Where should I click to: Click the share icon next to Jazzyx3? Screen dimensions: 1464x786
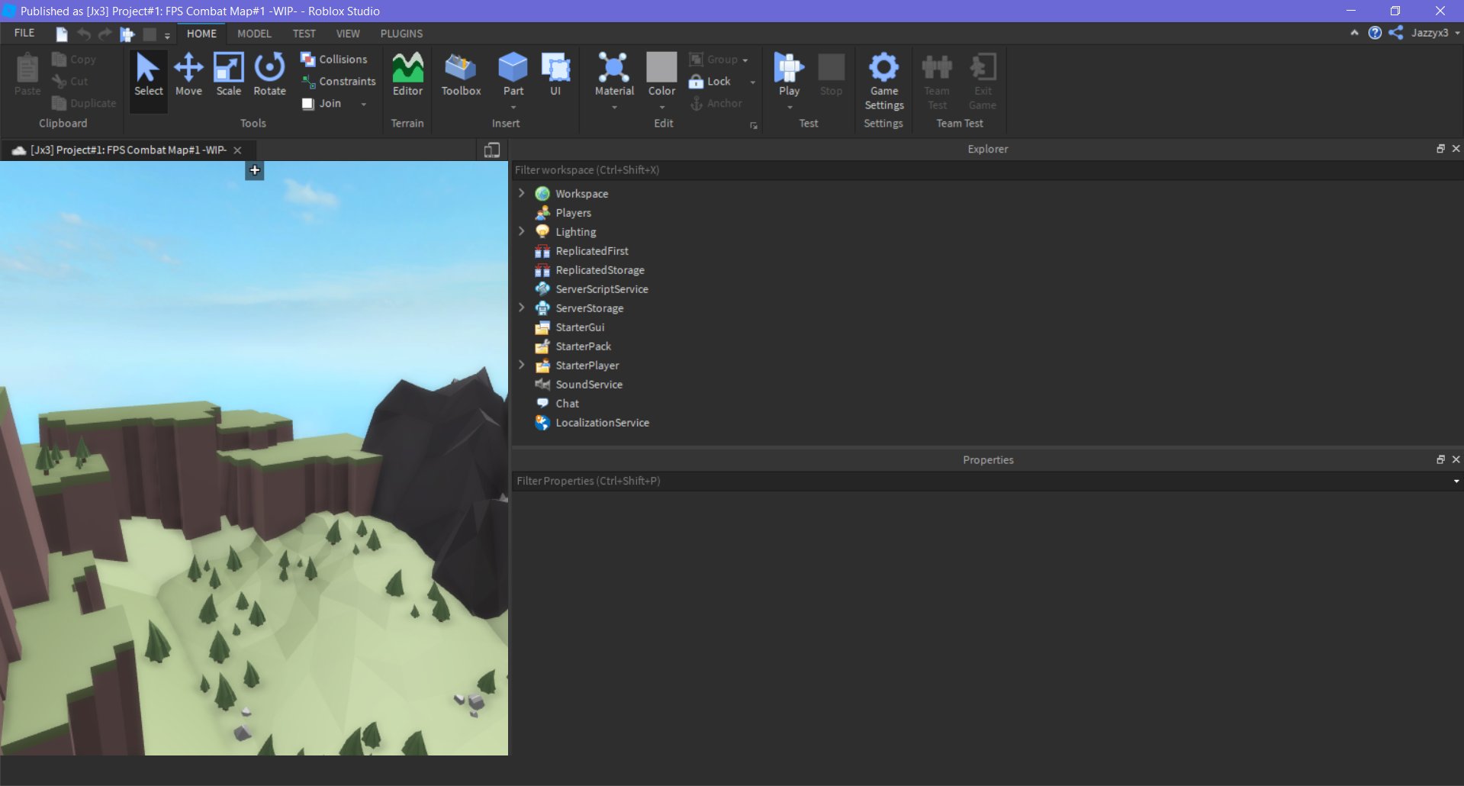point(1396,33)
